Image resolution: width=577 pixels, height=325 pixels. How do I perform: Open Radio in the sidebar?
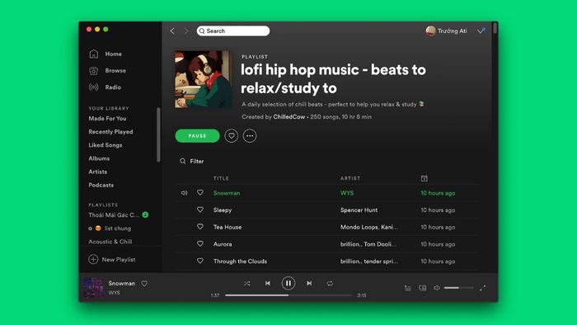[x=113, y=87]
